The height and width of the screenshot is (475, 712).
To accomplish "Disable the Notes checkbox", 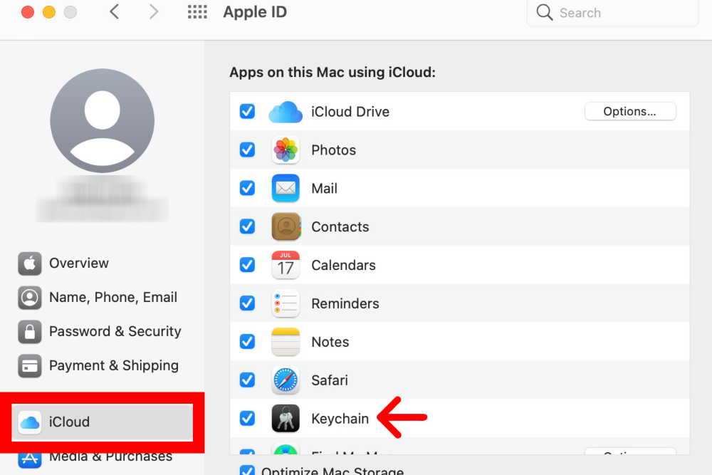I will pyautogui.click(x=248, y=342).
